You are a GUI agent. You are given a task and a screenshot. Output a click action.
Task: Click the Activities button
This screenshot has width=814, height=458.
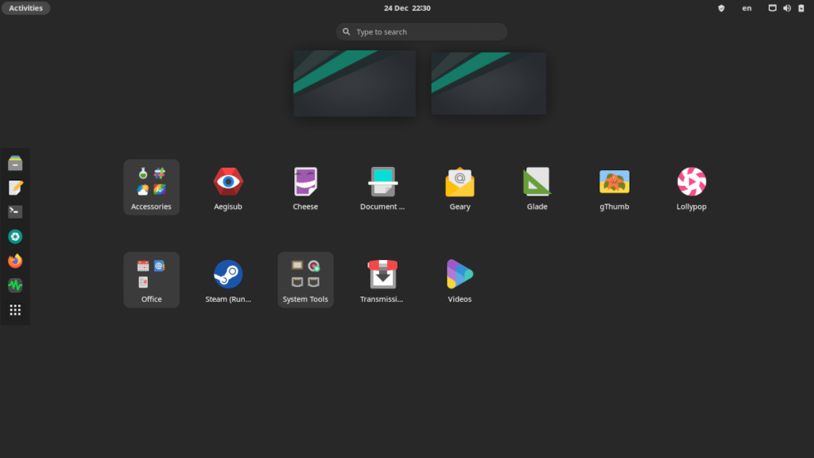click(x=25, y=8)
